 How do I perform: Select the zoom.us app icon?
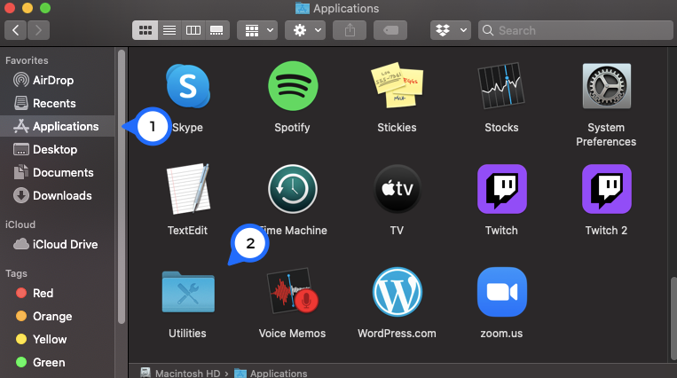pyautogui.click(x=501, y=292)
